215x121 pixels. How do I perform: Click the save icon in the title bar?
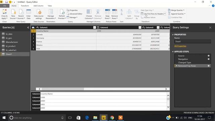6,2
